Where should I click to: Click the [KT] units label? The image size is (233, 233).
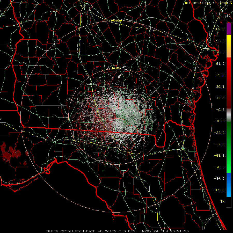tap(221, 18)
